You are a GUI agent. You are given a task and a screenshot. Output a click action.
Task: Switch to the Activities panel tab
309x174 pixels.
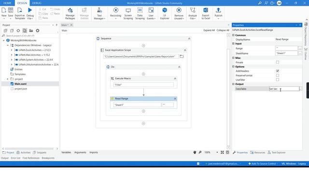click(x=24, y=153)
